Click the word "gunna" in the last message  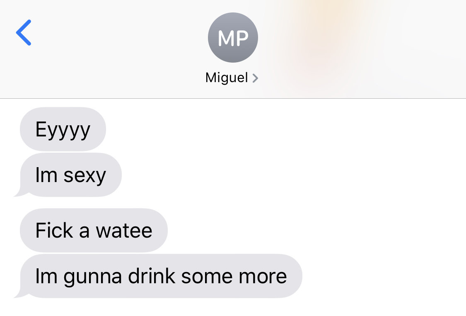coord(93,277)
